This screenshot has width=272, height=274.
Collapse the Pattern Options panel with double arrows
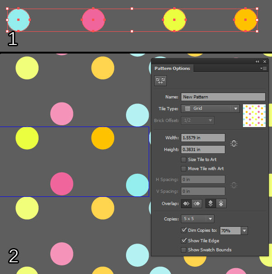(x=257, y=62)
